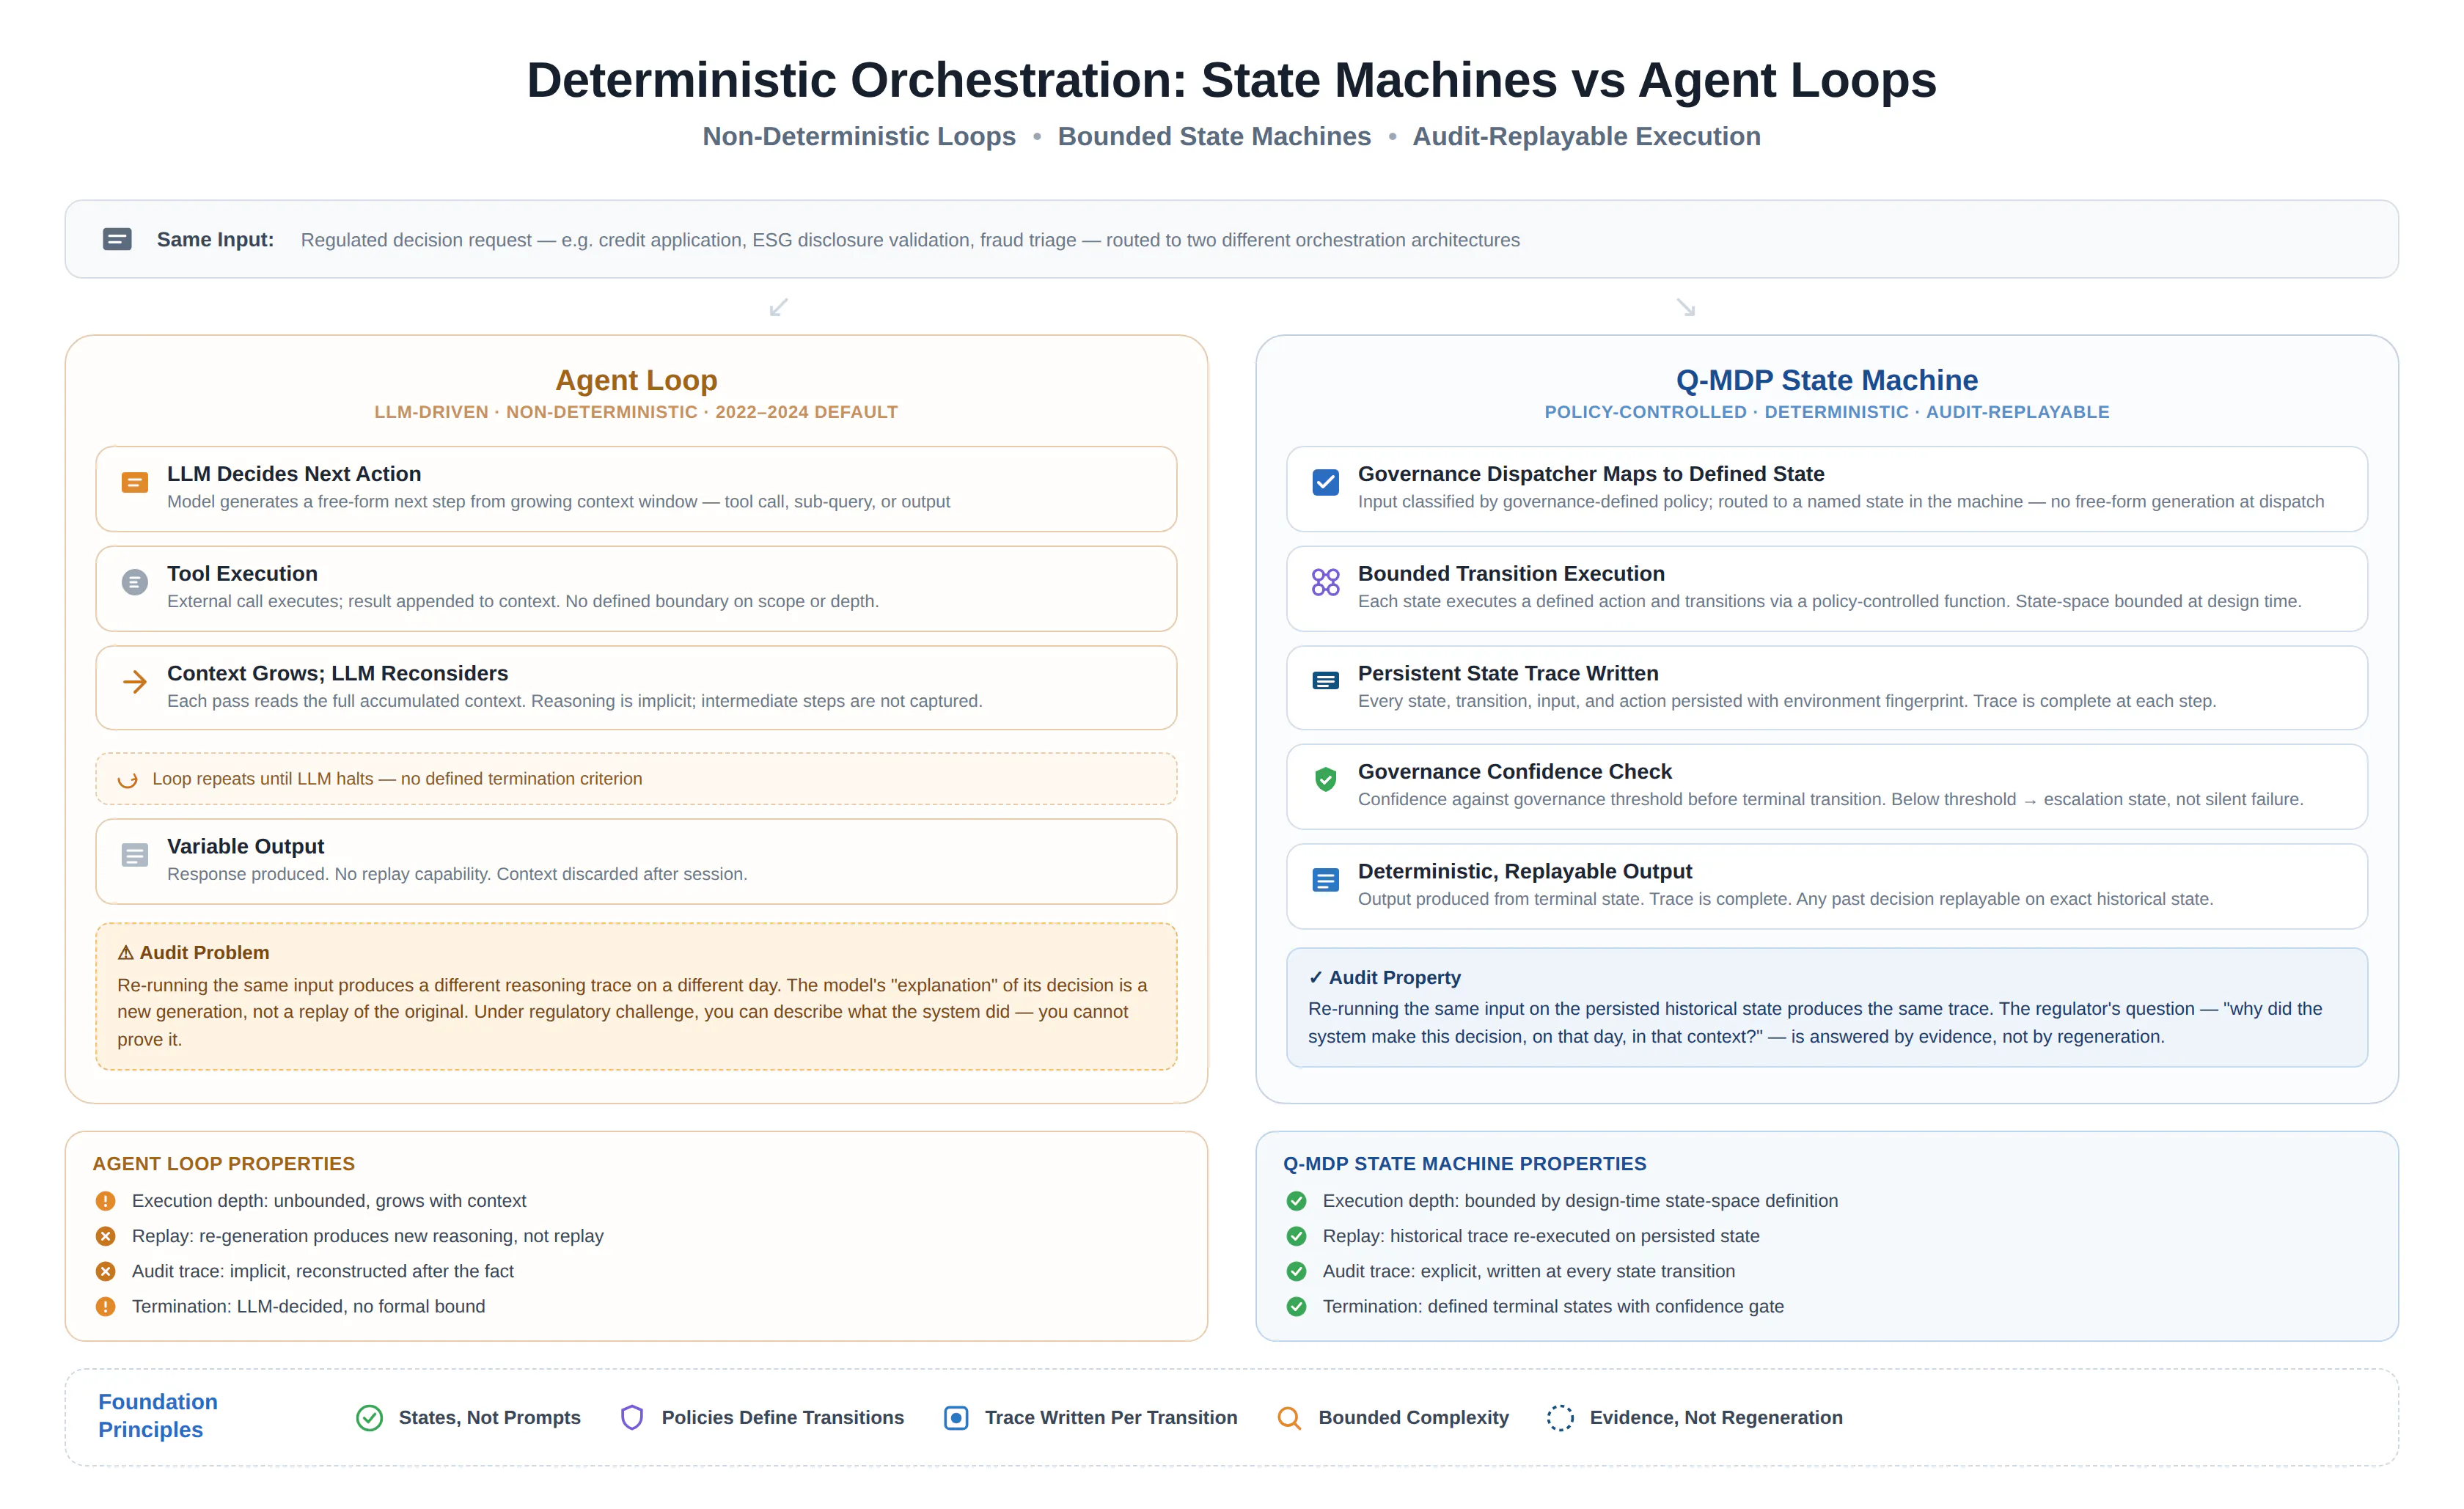This screenshot has width=2464, height=1509.
Task: Click the green shield Governance Confidence Check icon
Action: click(x=1325, y=779)
